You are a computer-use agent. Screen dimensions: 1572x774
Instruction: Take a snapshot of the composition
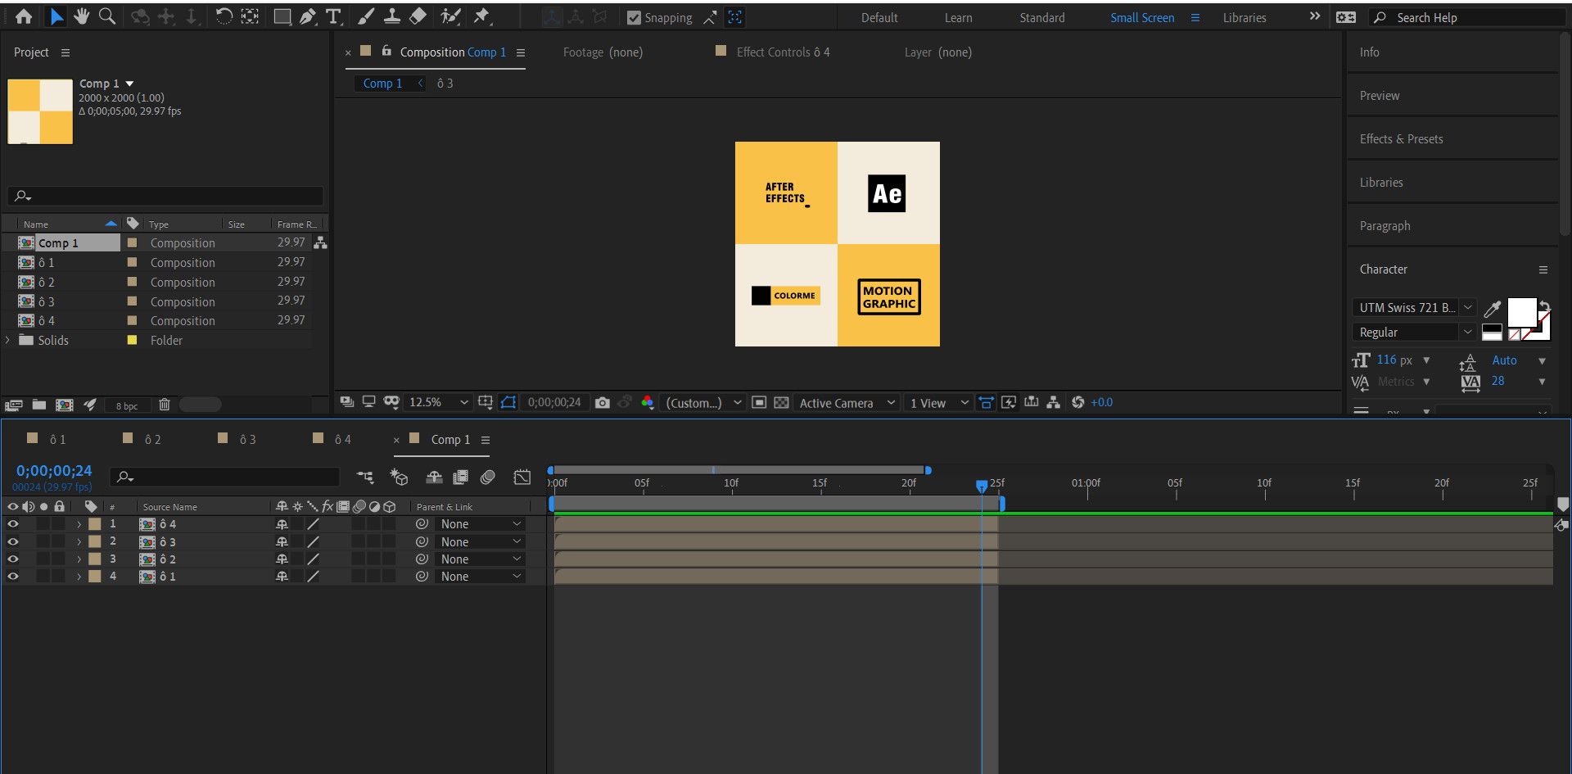[603, 403]
